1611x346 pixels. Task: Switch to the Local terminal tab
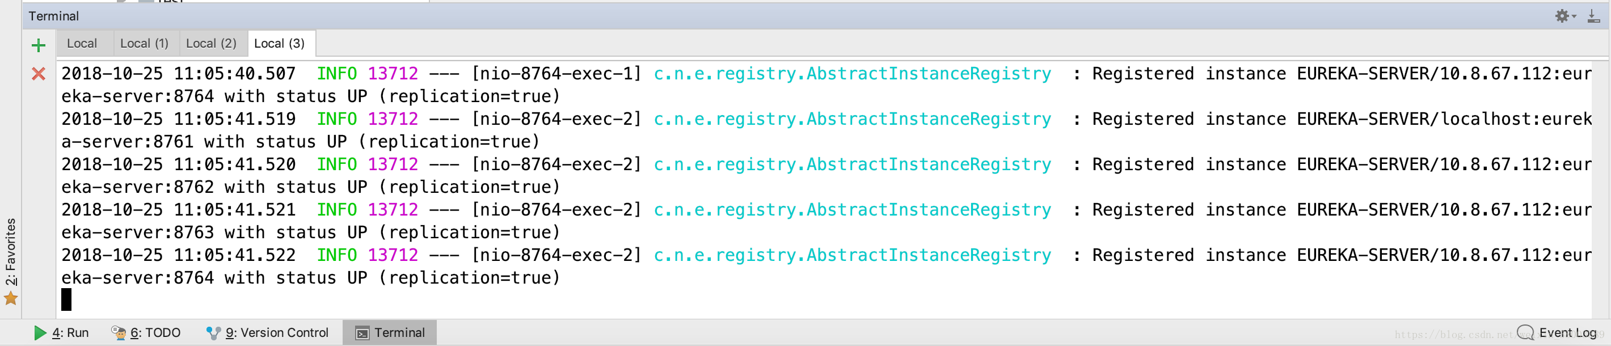tap(82, 44)
